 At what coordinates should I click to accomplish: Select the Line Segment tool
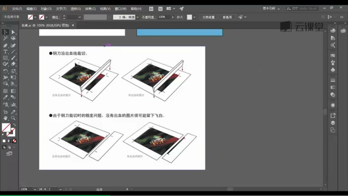[13, 52]
